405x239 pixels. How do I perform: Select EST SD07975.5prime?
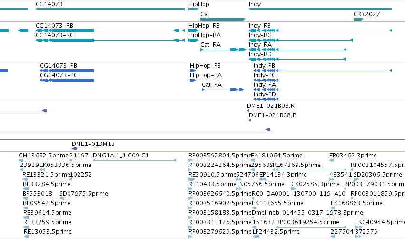point(84,194)
